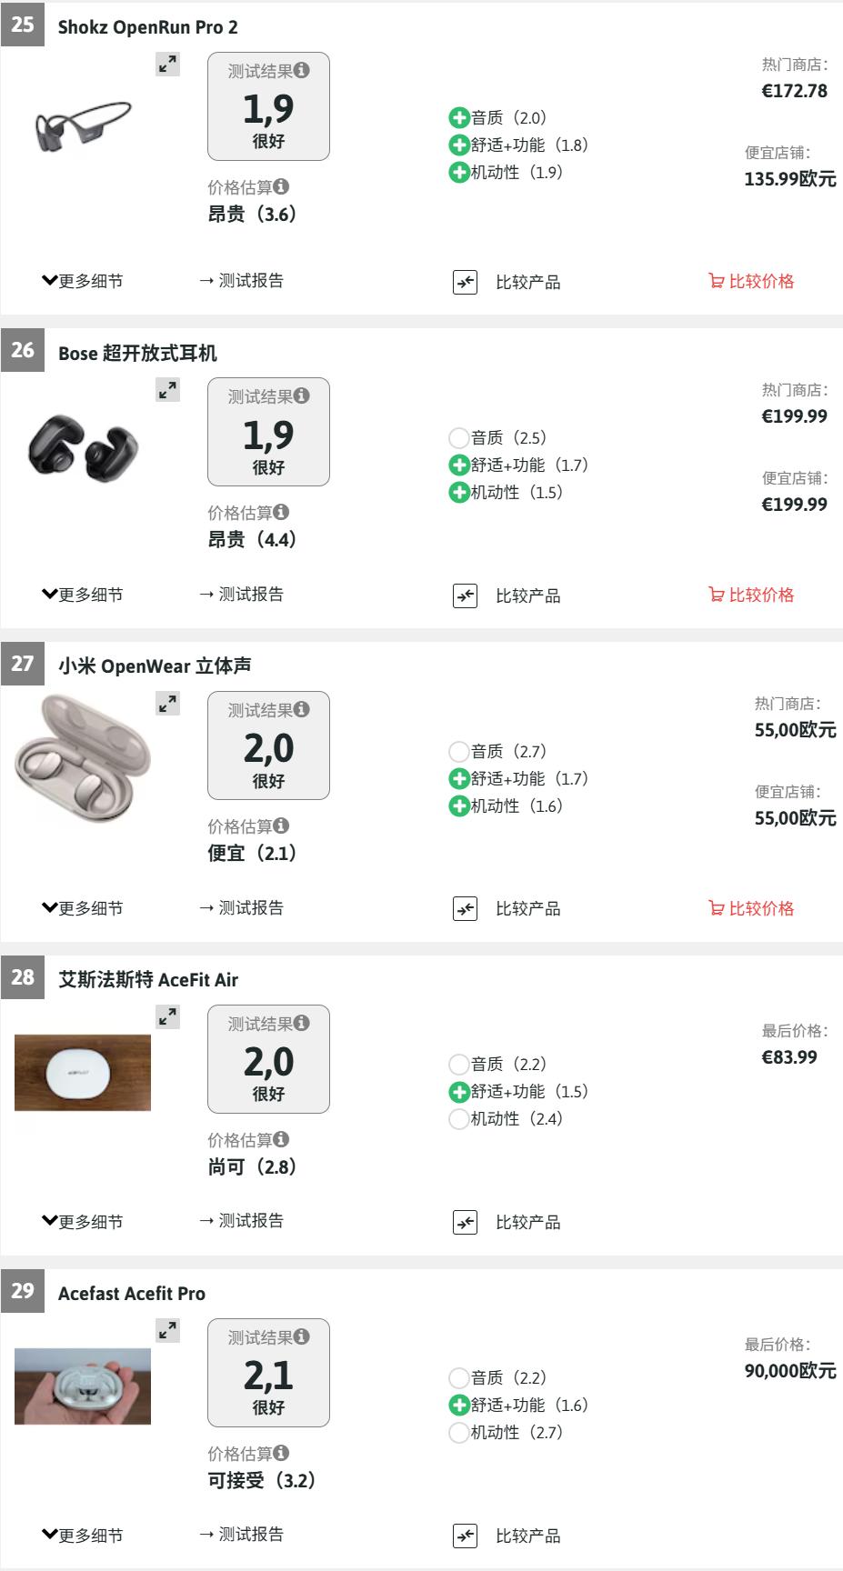Enlarge the Shokz OpenRun Pro 2 image
Image resolution: width=843 pixels, height=1571 pixels.
click(x=167, y=65)
